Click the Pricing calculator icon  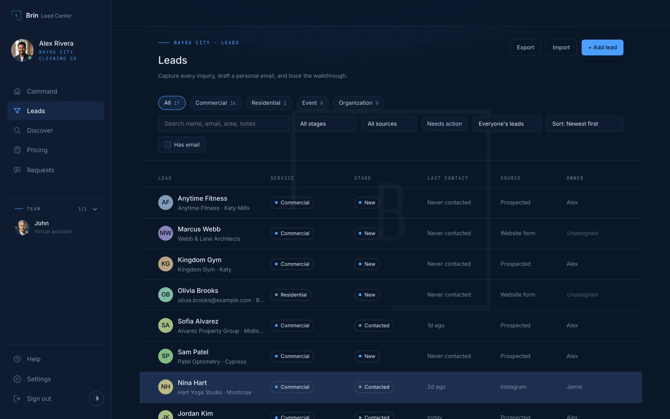pyautogui.click(x=17, y=150)
